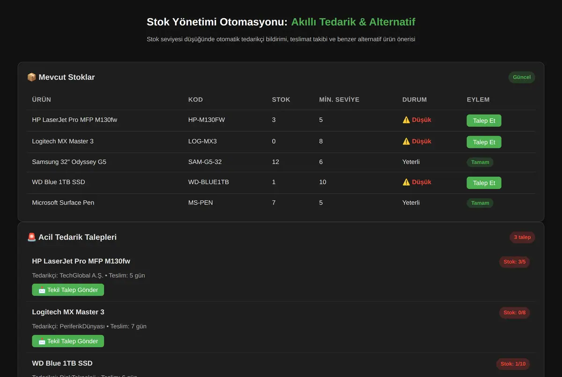Click Yeterli status in Microsoft Surface Pen row

click(411, 203)
